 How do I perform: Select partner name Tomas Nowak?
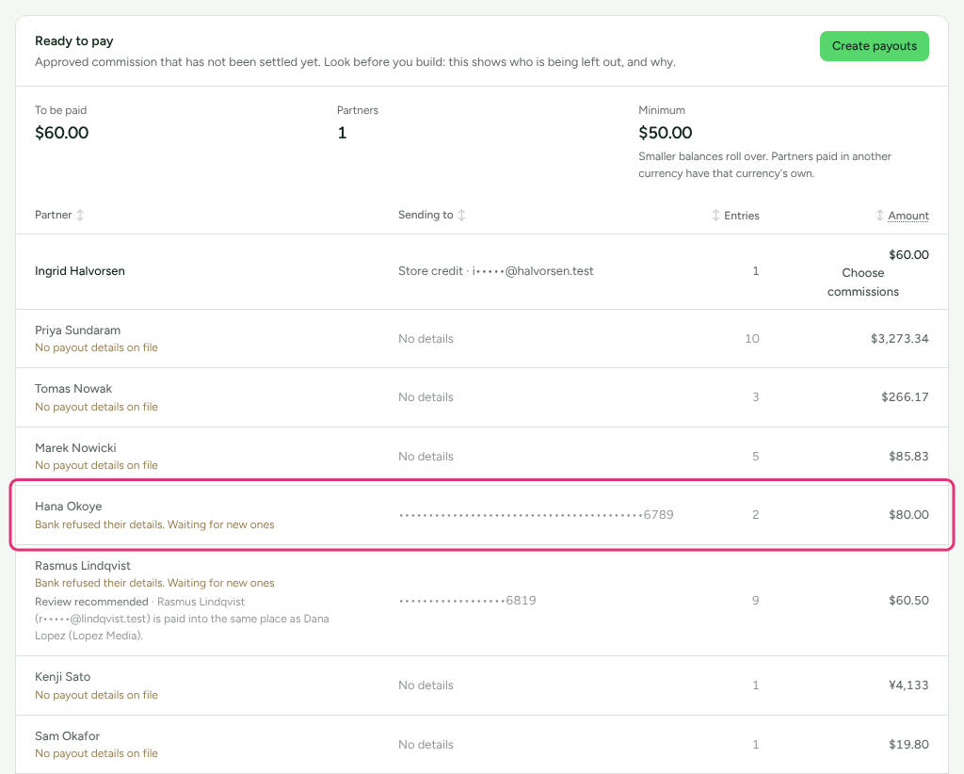pyautogui.click(x=73, y=389)
